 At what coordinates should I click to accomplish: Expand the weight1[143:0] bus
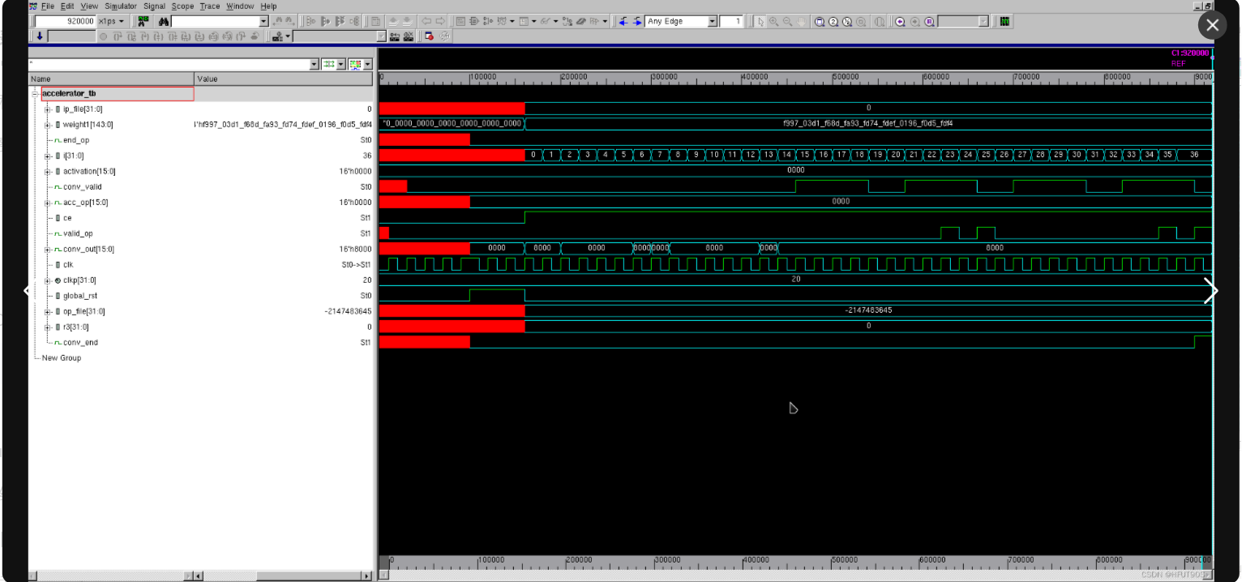coord(48,125)
